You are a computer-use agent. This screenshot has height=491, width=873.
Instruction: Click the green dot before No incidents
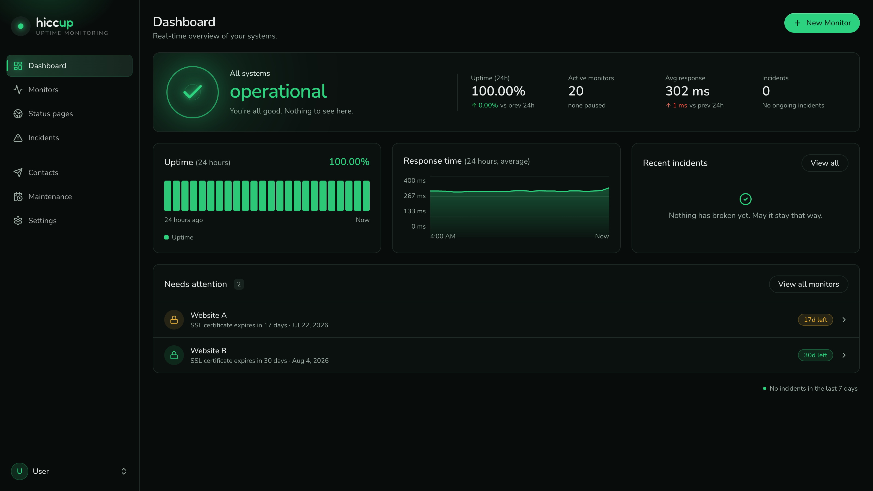pos(764,389)
